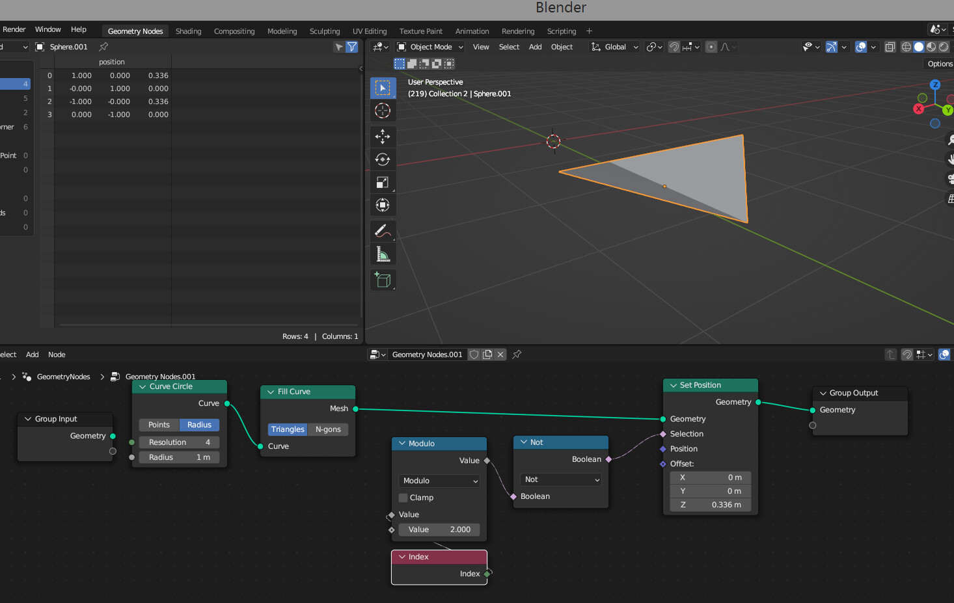The image size is (954, 603).
Task: Toggle viewport overlays on or off
Action: pos(861,47)
